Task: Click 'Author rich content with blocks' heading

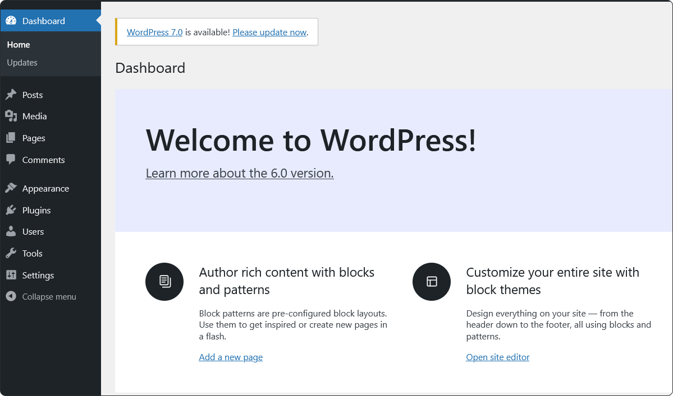Action: click(287, 281)
